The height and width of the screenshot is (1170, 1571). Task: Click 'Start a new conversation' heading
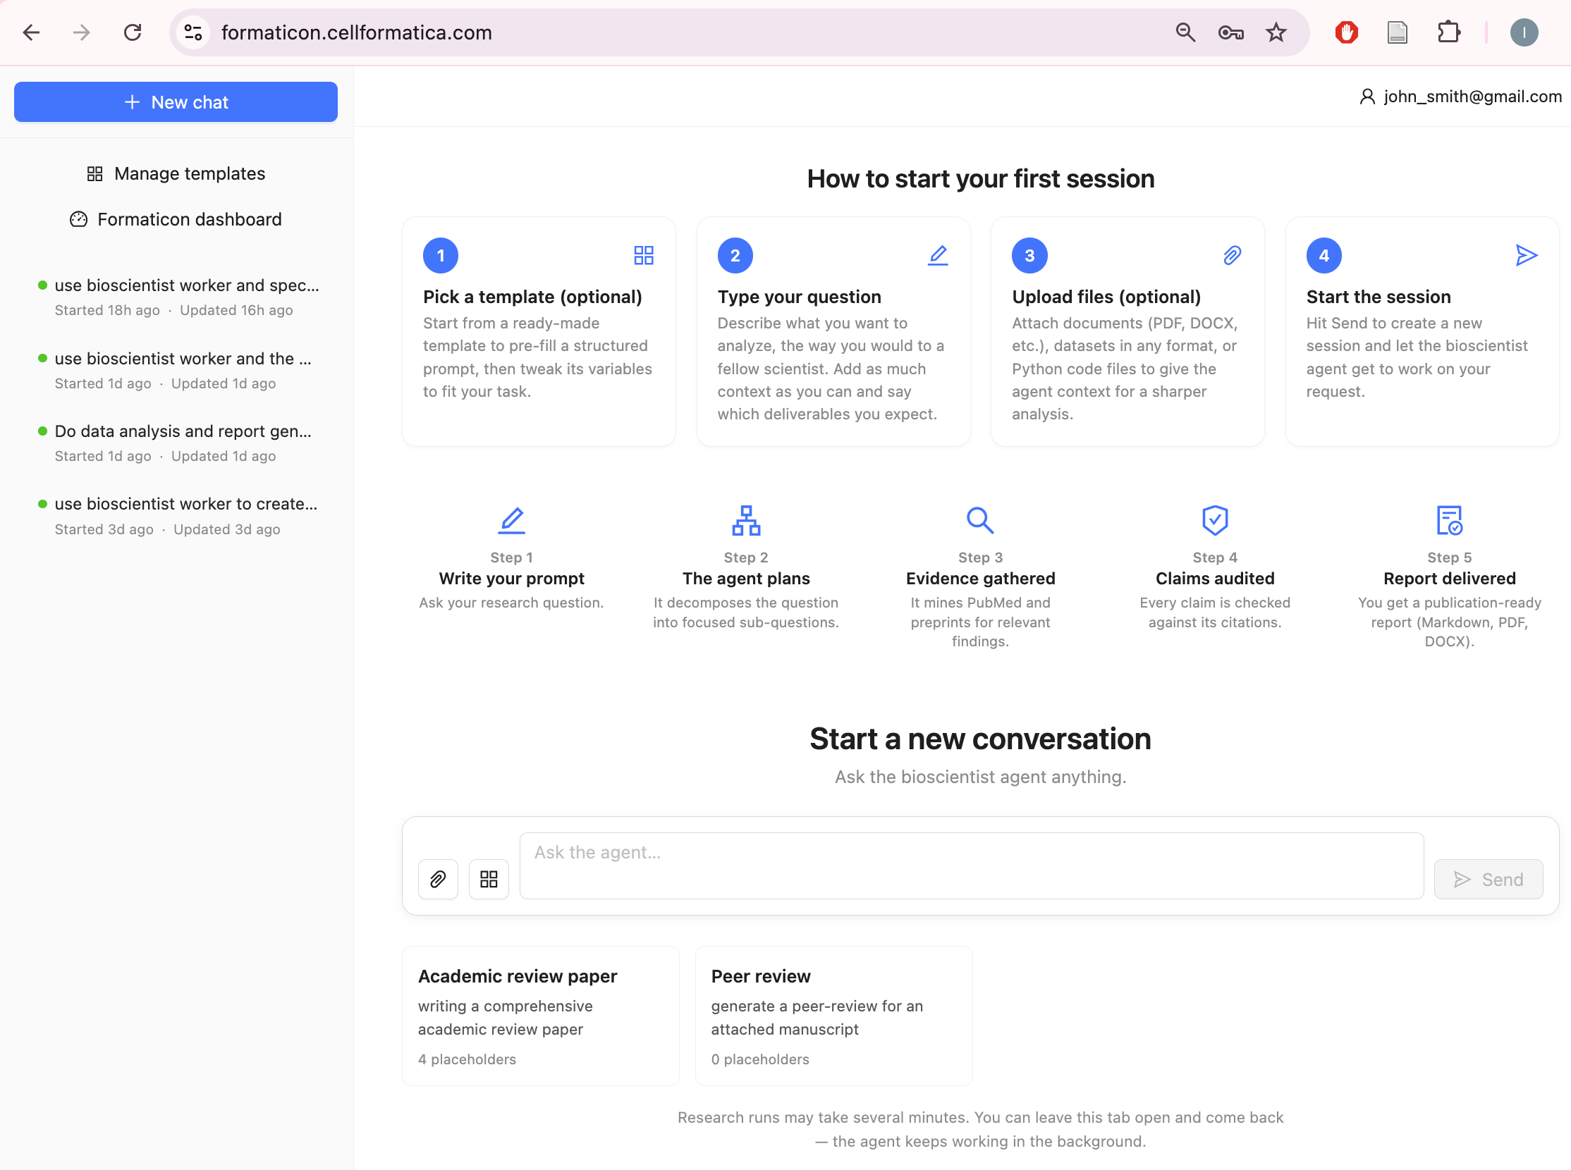click(x=981, y=739)
